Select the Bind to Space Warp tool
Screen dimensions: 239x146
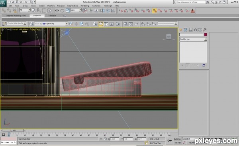(x=15, y=10)
